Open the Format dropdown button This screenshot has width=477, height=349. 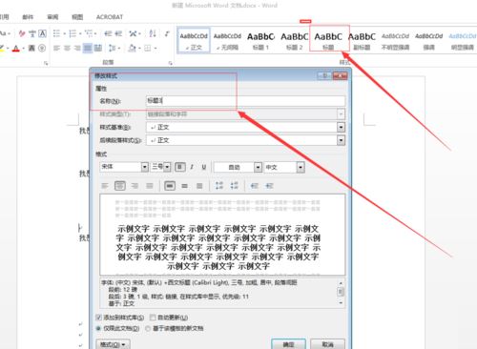[x=113, y=344]
